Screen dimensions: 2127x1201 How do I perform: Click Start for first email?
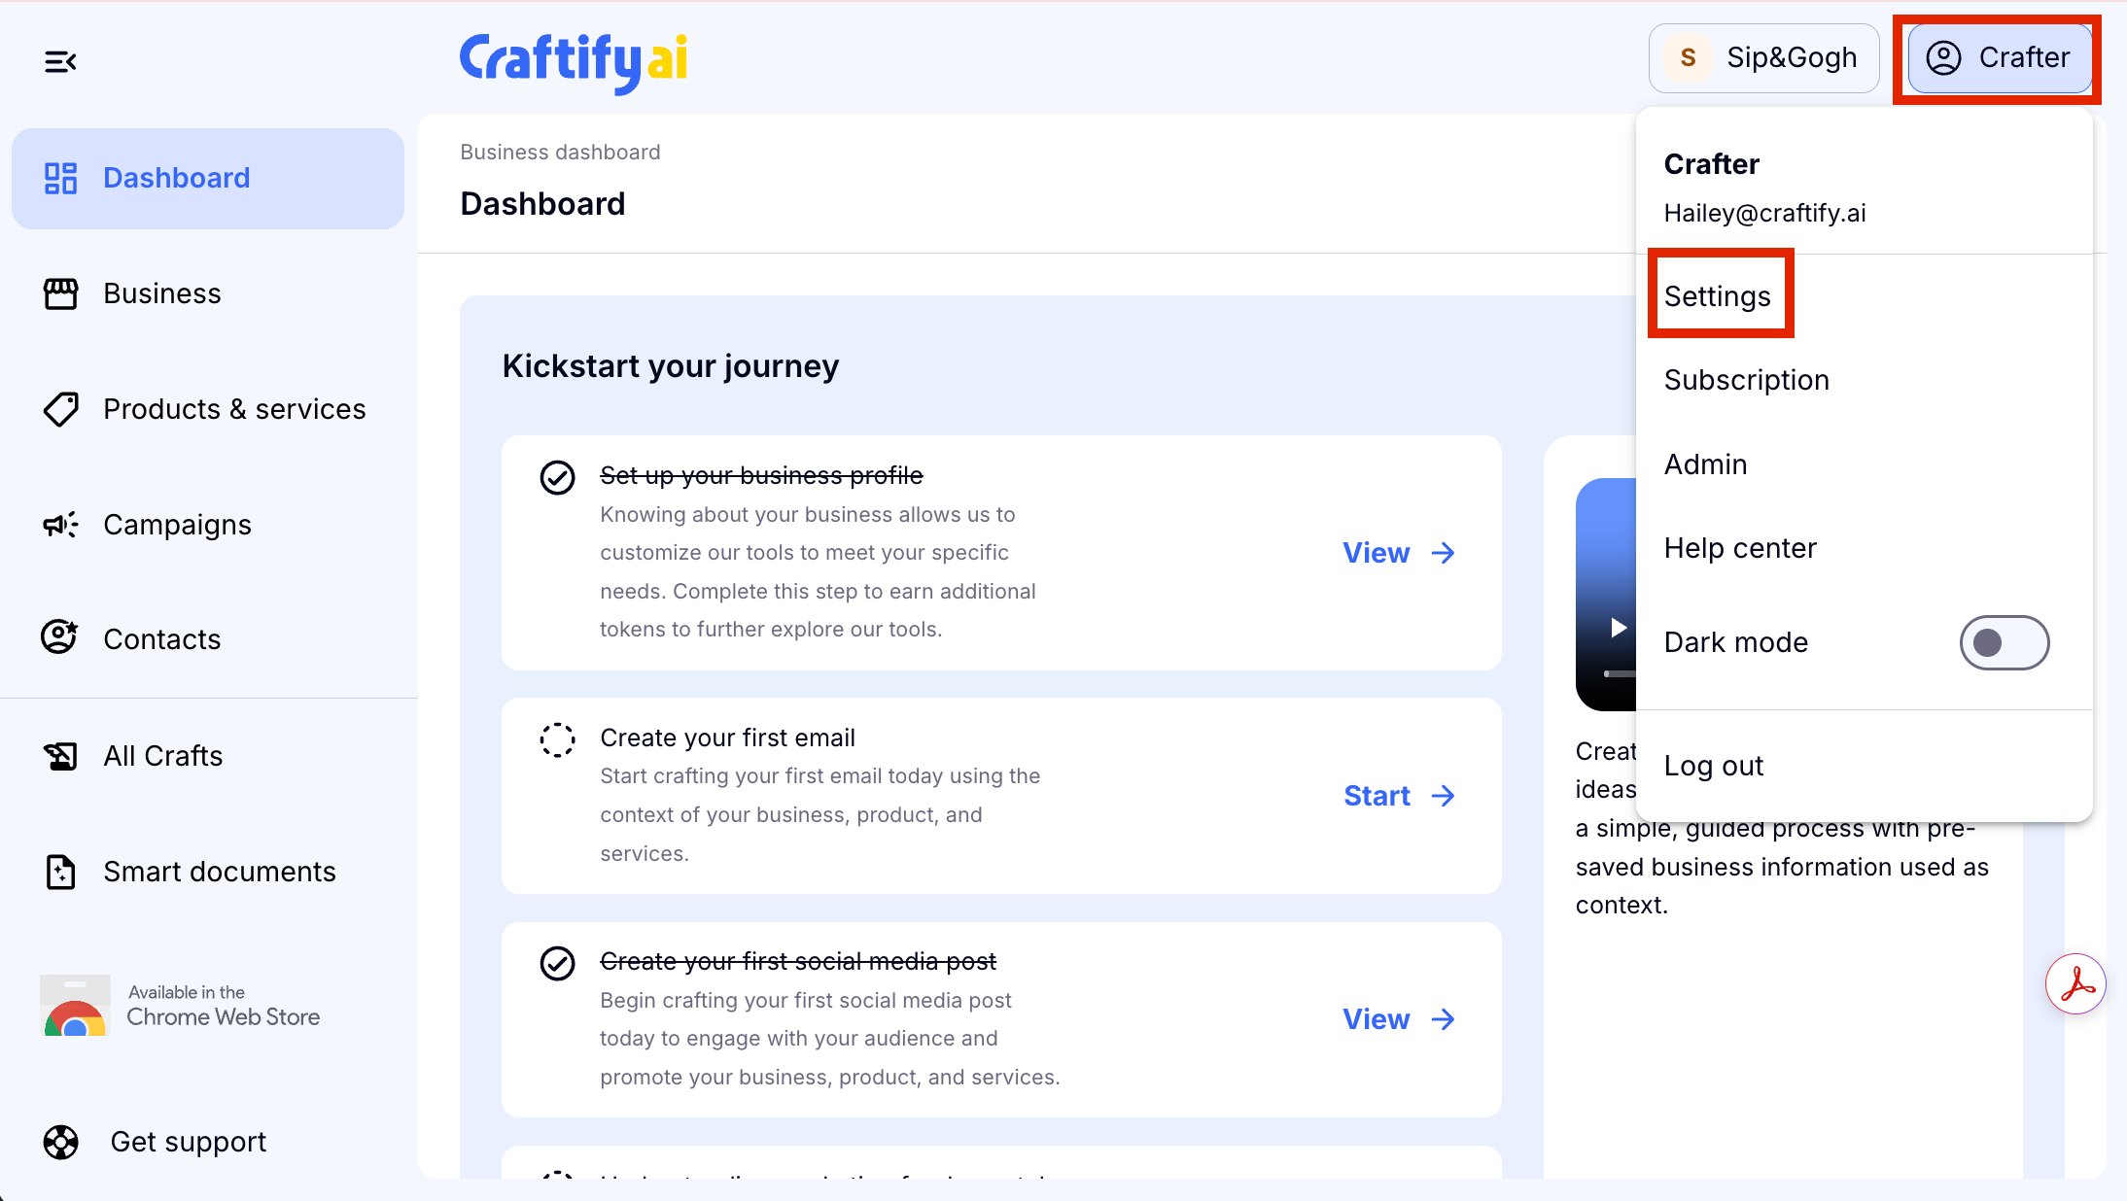[x=1400, y=796]
